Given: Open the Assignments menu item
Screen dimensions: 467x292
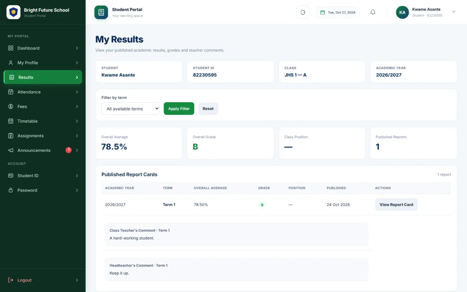Looking at the screenshot, I should click(x=43, y=136).
